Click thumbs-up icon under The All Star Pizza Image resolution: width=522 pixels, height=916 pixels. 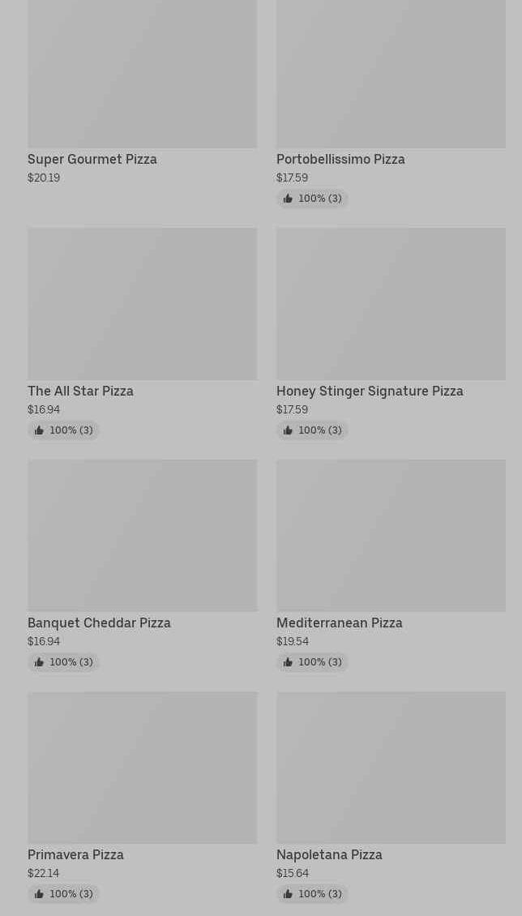(x=39, y=430)
